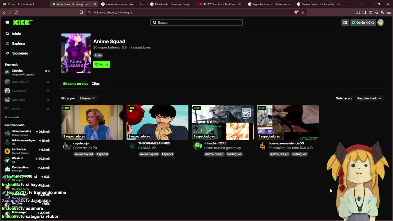This screenshot has height=221, width=393.
Task: Open the Brave VPN shield icon
Action: (383, 12)
